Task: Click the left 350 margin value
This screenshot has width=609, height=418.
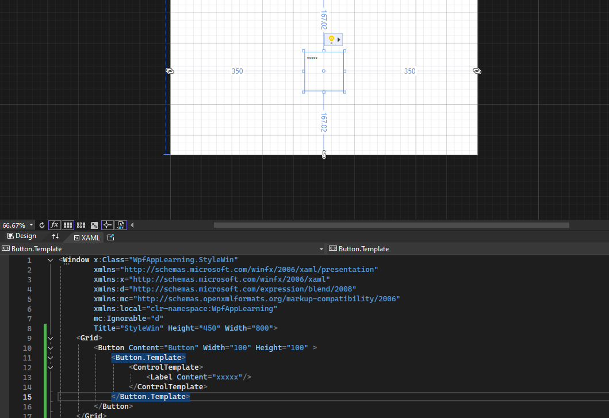Action: point(238,71)
